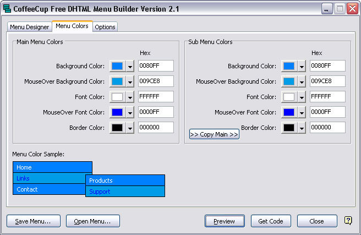Switch to the Menu Designer tab
The width and height of the screenshot is (361, 235).
coord(30,27)
